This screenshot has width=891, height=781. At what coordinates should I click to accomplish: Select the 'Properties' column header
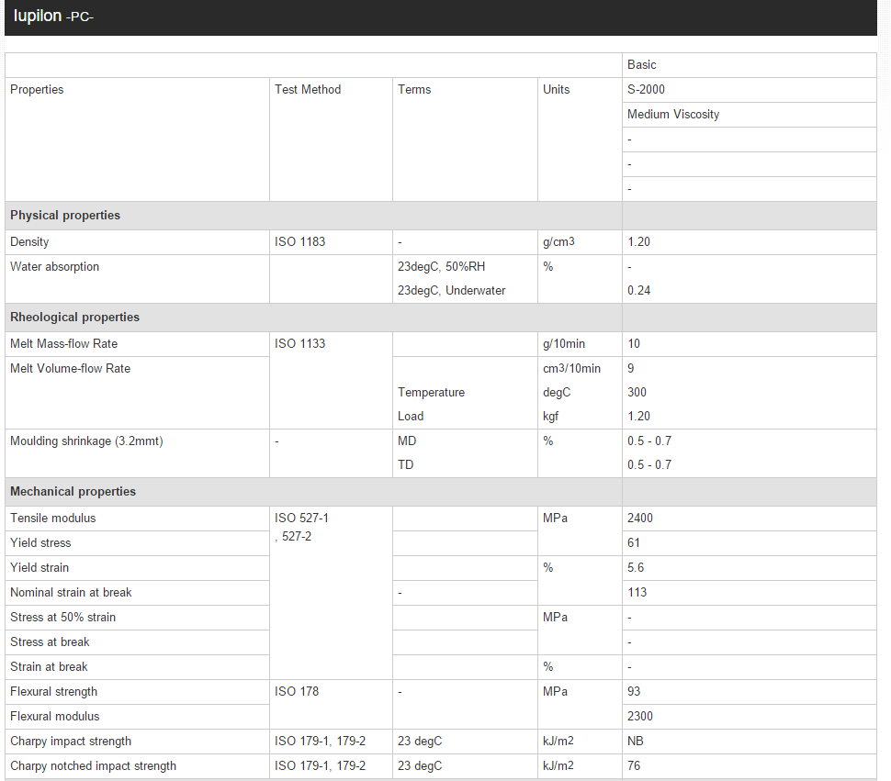point(137,139)
